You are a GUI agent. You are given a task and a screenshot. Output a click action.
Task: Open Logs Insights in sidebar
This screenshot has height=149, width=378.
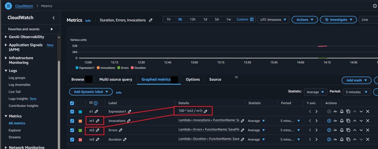click(19, 99)
